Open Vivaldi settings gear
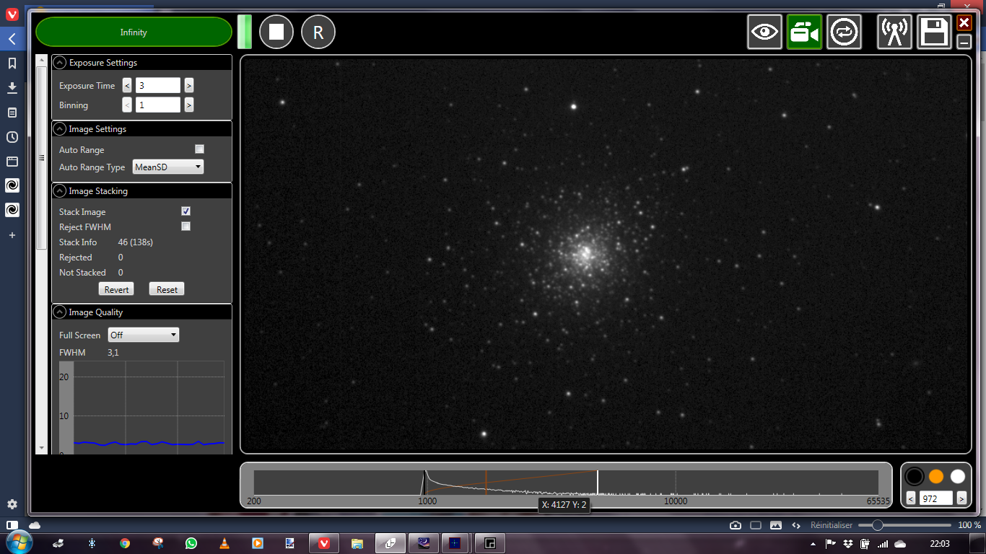 (12, 504)
